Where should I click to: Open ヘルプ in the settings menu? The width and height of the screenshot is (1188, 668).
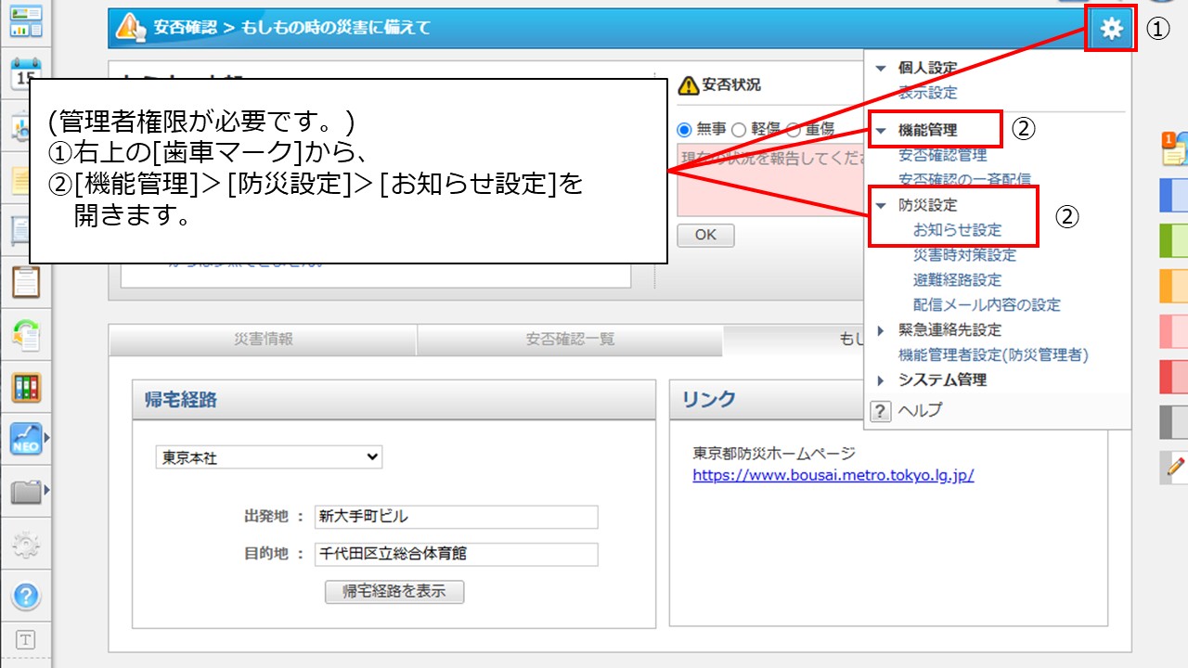tap(920, 410)
